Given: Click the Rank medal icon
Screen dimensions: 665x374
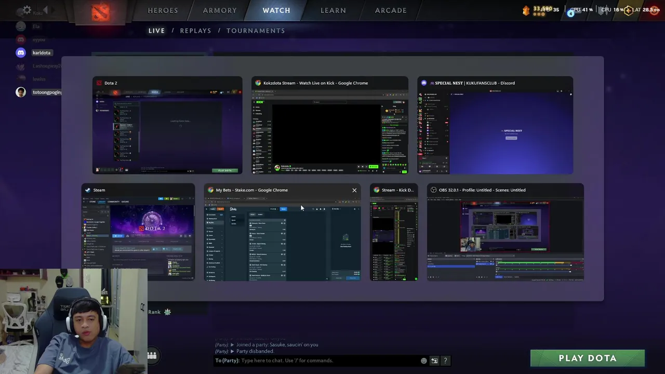Looking at the screenshot, I should [167, 312].
